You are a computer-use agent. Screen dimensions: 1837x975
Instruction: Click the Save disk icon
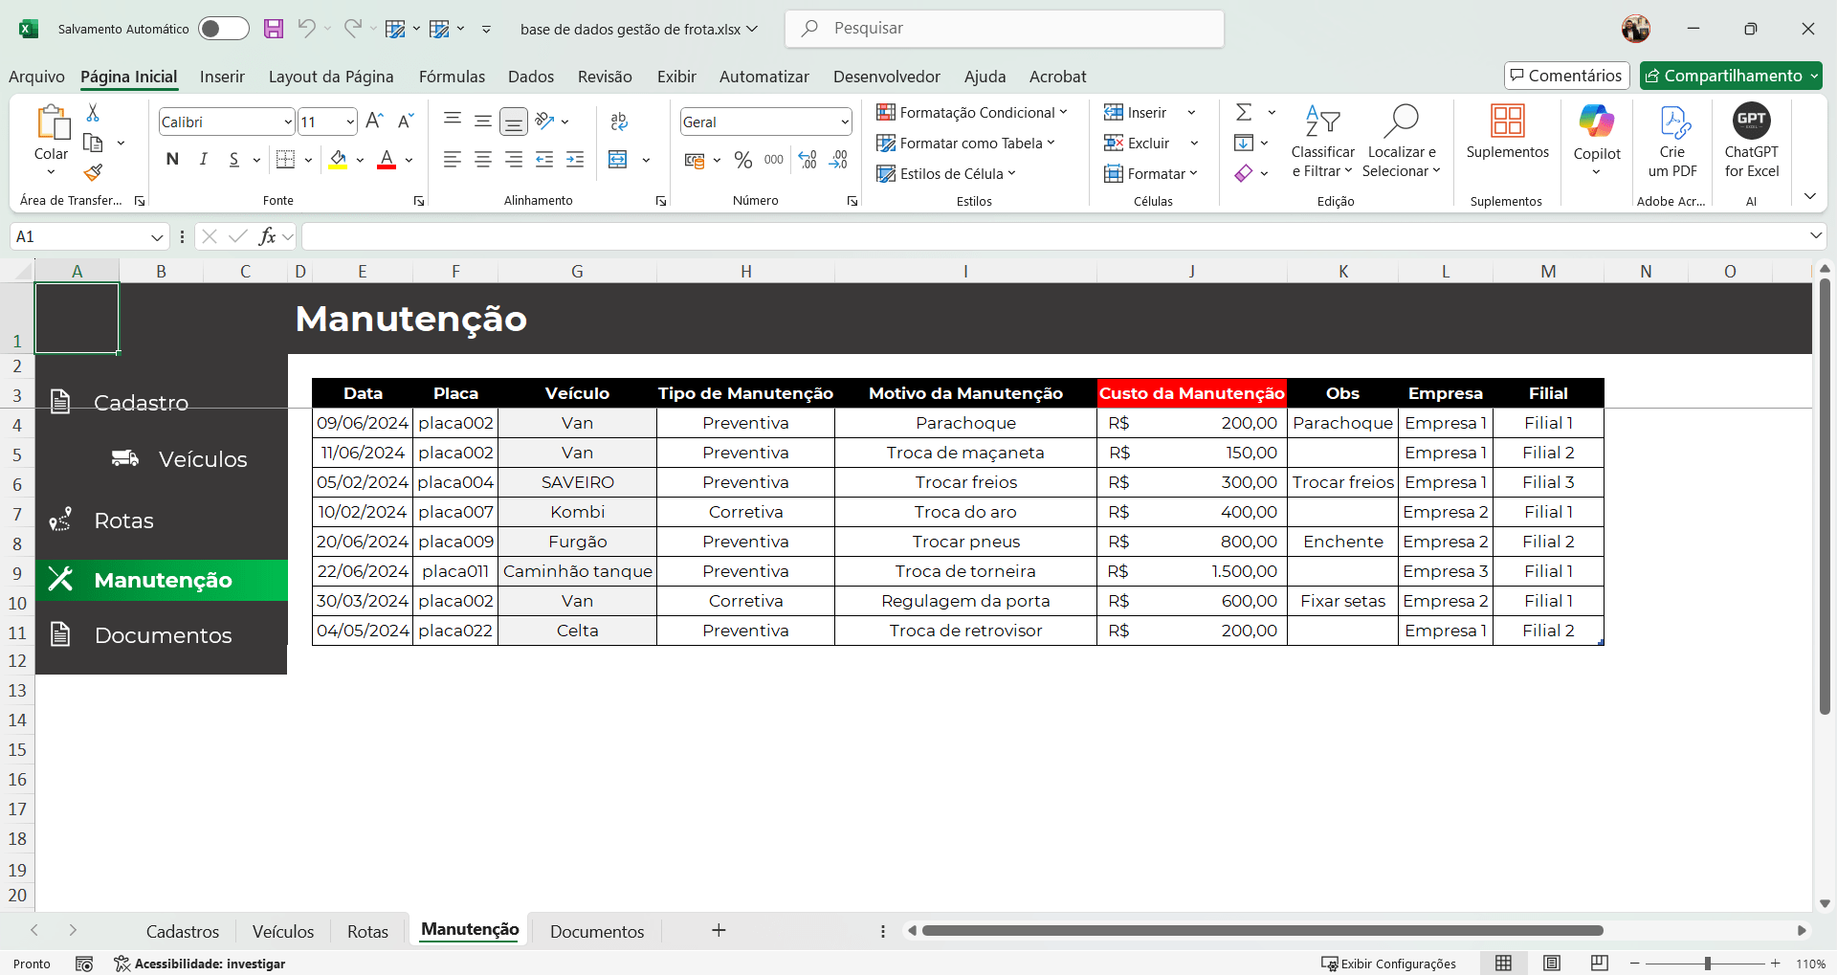click(274, 29)
